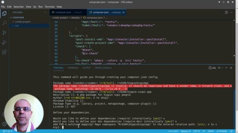
Task: Show errors and warnings in status bar
Action: 7,131
